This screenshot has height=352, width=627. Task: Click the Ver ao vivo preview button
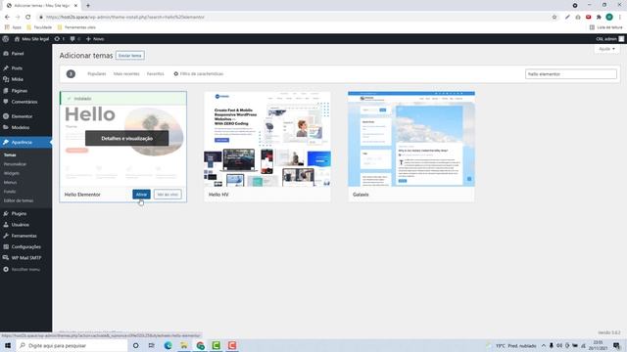pyautogui.click(x=168, y=195)
